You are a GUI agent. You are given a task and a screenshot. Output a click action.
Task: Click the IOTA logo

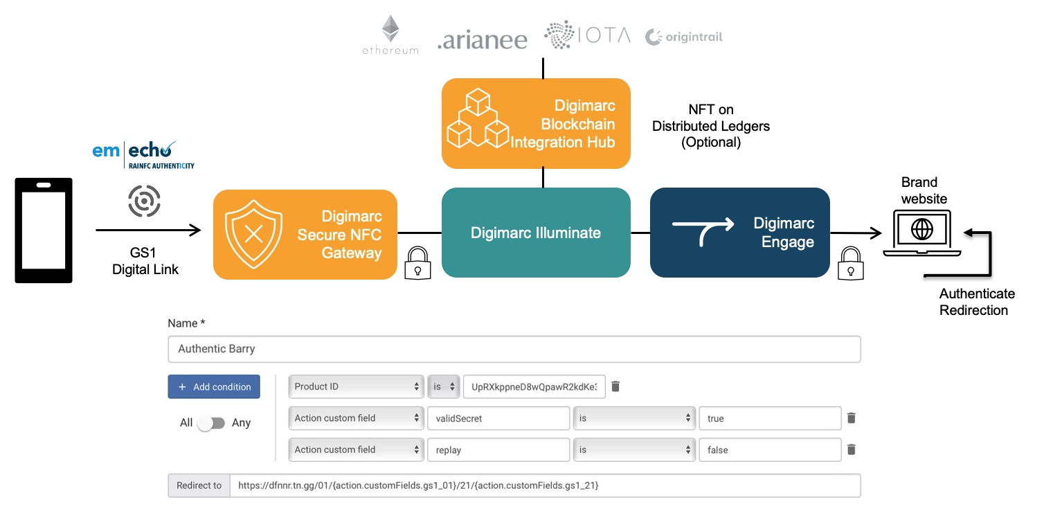pyautogui.click(x=588, y=35)
